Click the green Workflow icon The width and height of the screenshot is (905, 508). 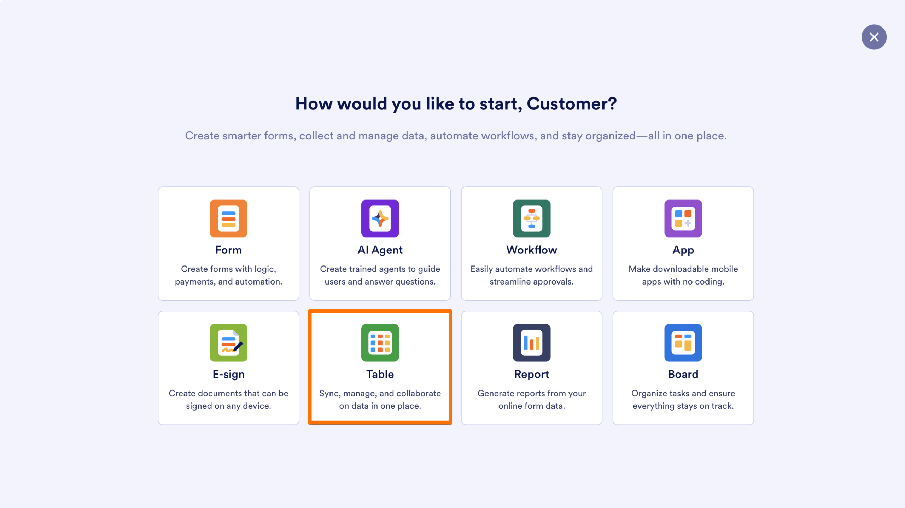tap(531, 219)
